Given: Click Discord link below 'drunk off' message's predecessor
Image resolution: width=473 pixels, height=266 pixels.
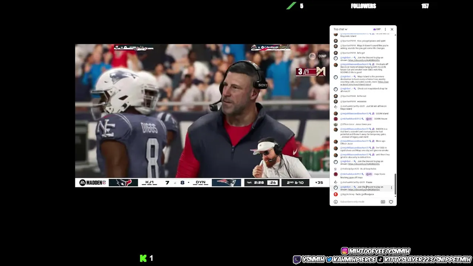Looking at the screenshot, I should coord(364,60).
